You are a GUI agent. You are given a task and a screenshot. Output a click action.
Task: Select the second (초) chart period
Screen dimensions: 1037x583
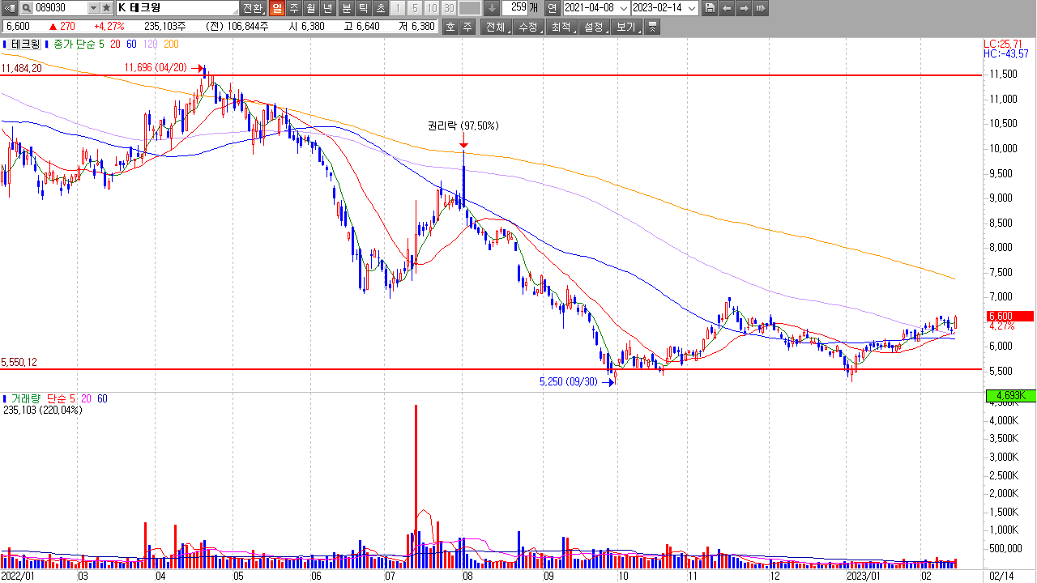[x=380, y=8]
